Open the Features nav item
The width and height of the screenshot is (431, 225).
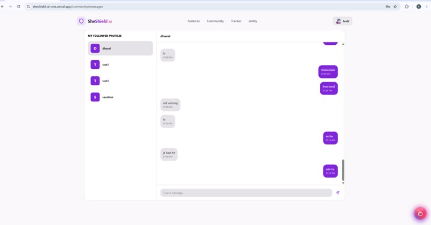pos(194,21)
